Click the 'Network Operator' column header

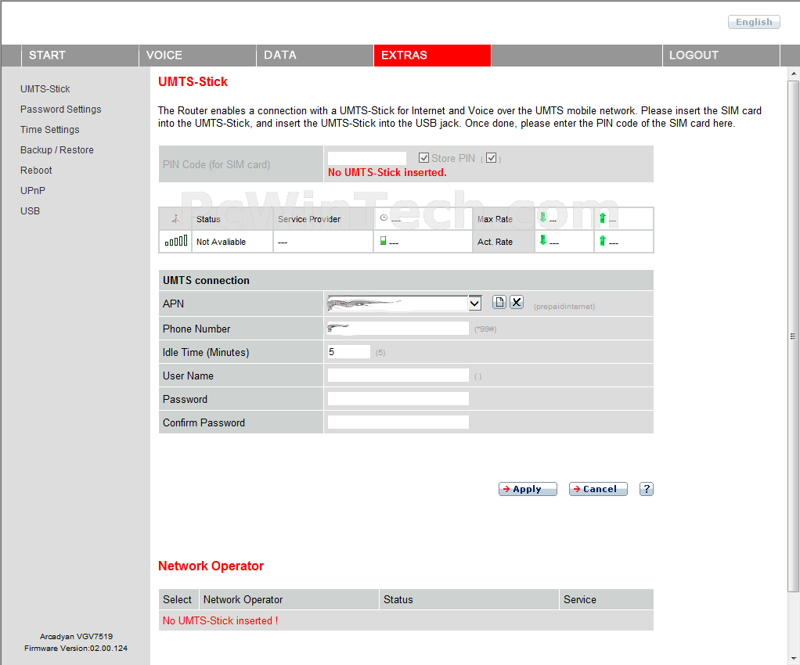[x=289, y=600]
